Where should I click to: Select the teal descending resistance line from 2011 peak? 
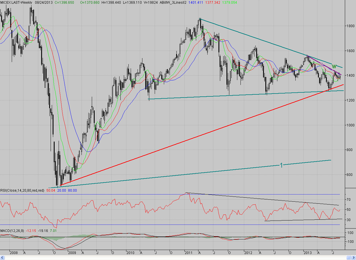(272, 42)
